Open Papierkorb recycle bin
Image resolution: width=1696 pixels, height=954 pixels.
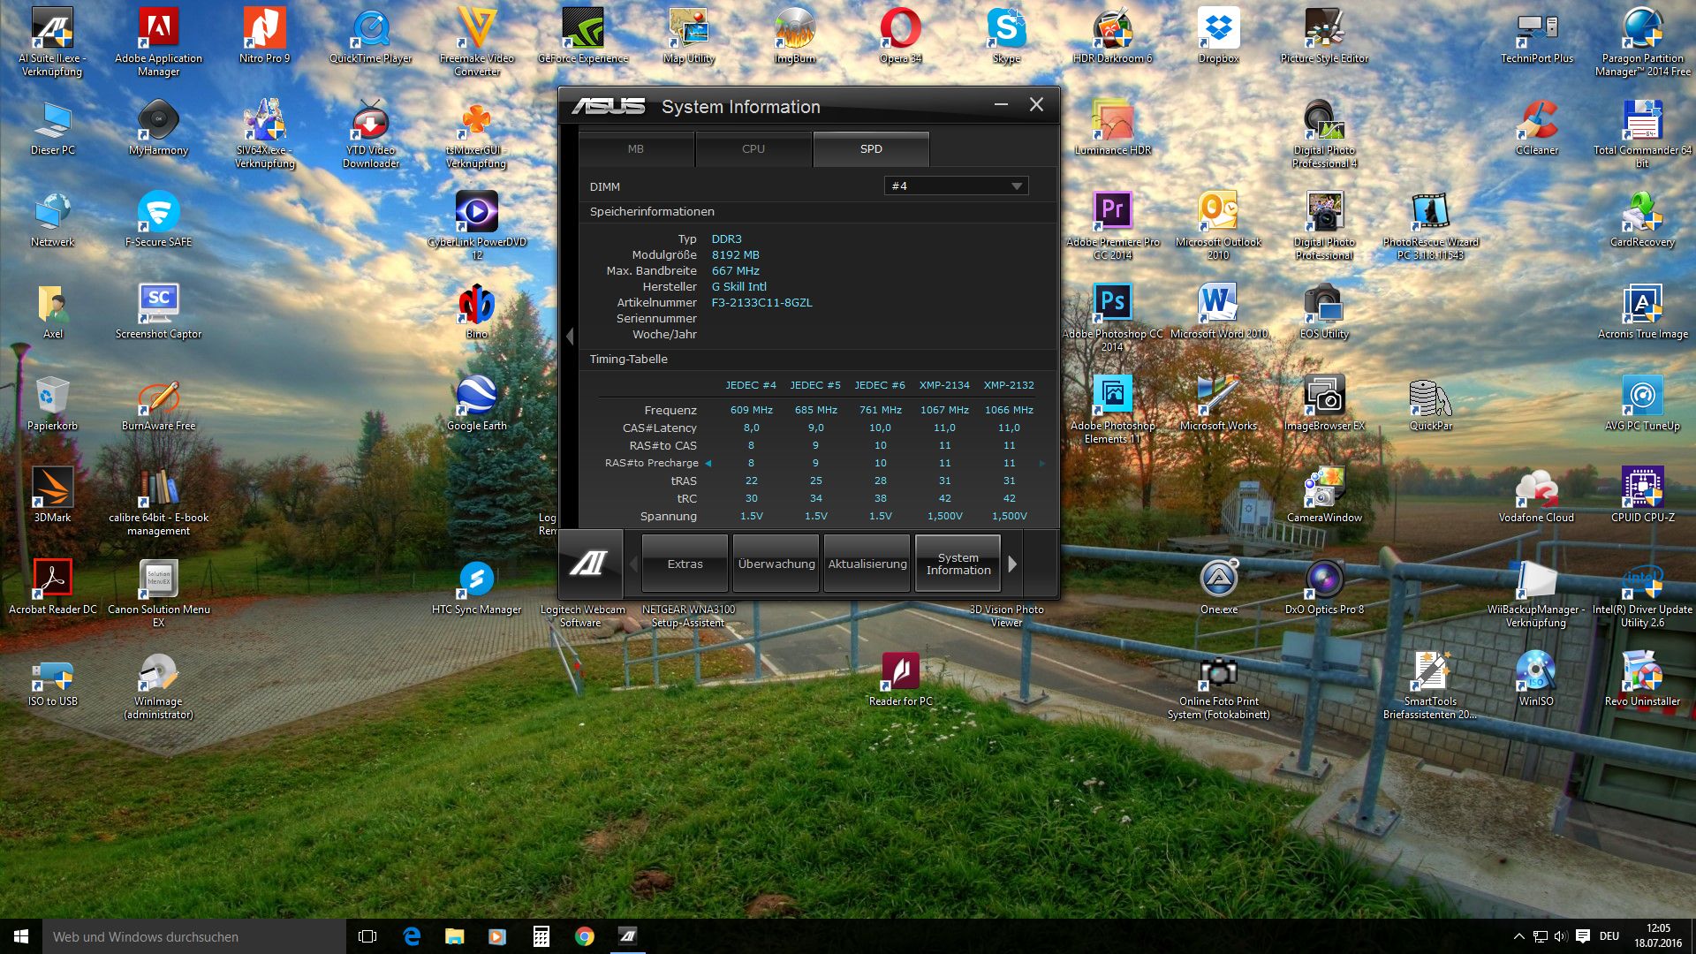53,395
